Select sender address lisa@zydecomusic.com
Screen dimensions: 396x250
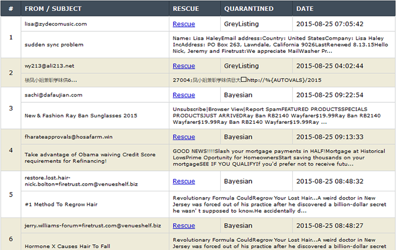56,24
